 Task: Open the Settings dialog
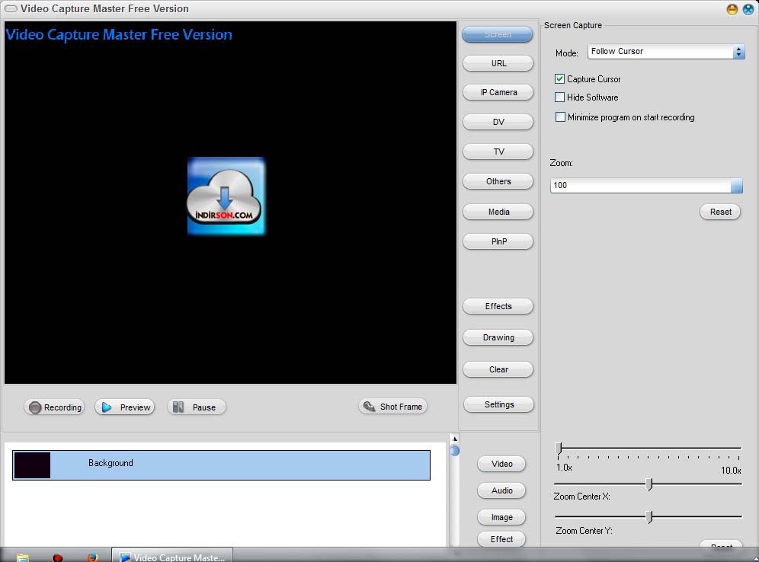coord(498,404)
